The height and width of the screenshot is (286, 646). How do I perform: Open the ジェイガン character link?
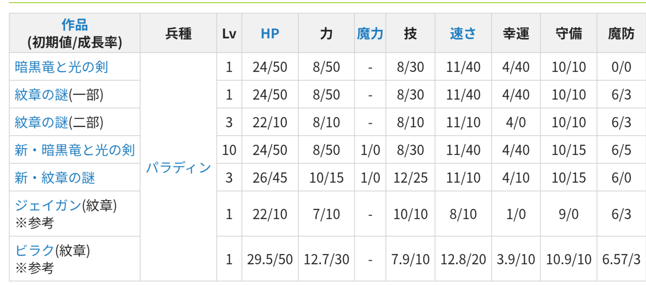48,205
